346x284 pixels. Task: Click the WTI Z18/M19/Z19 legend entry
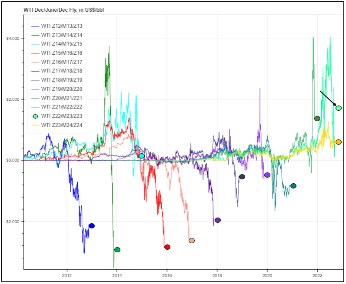[57, 80]
